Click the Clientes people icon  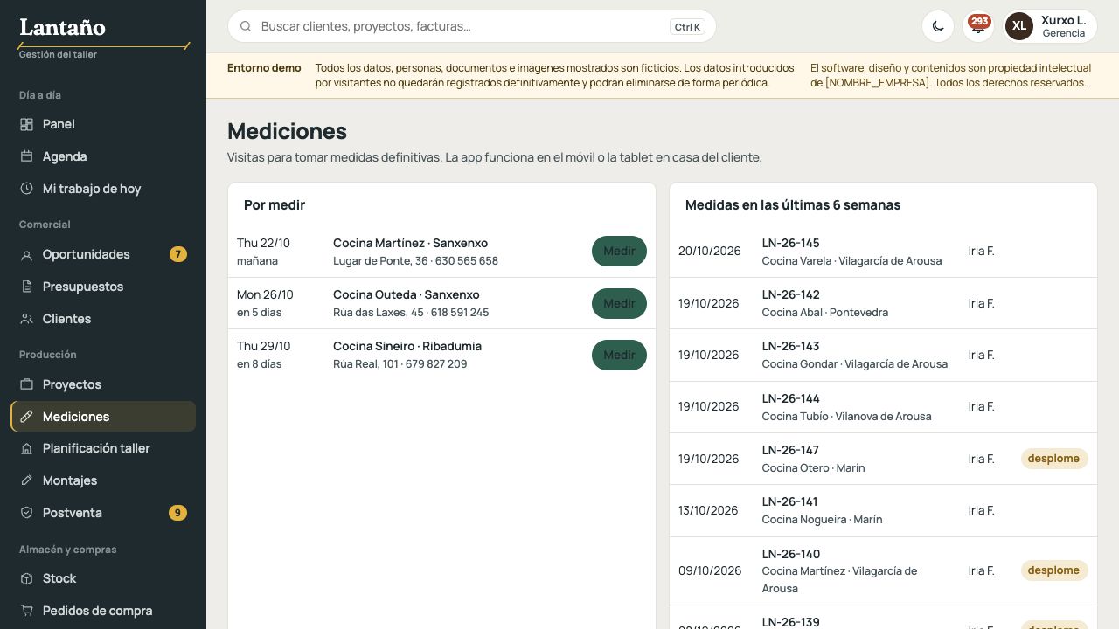point(26,319)
